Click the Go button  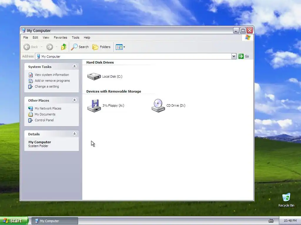244,56
